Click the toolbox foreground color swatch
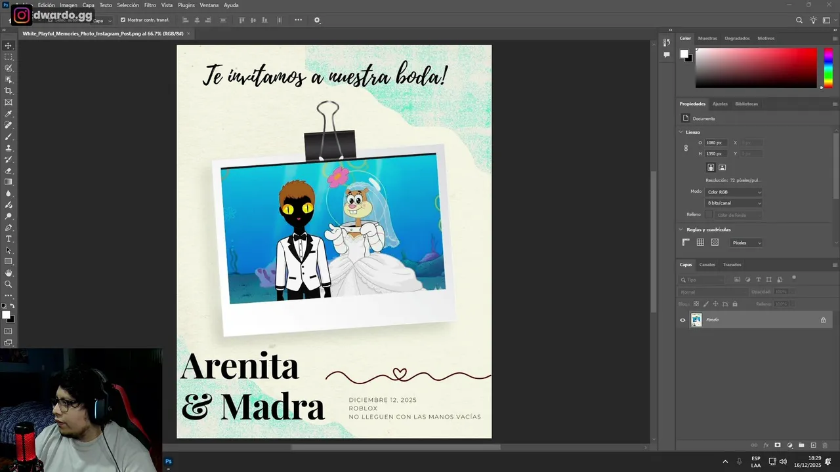 (x=6, y=315)
